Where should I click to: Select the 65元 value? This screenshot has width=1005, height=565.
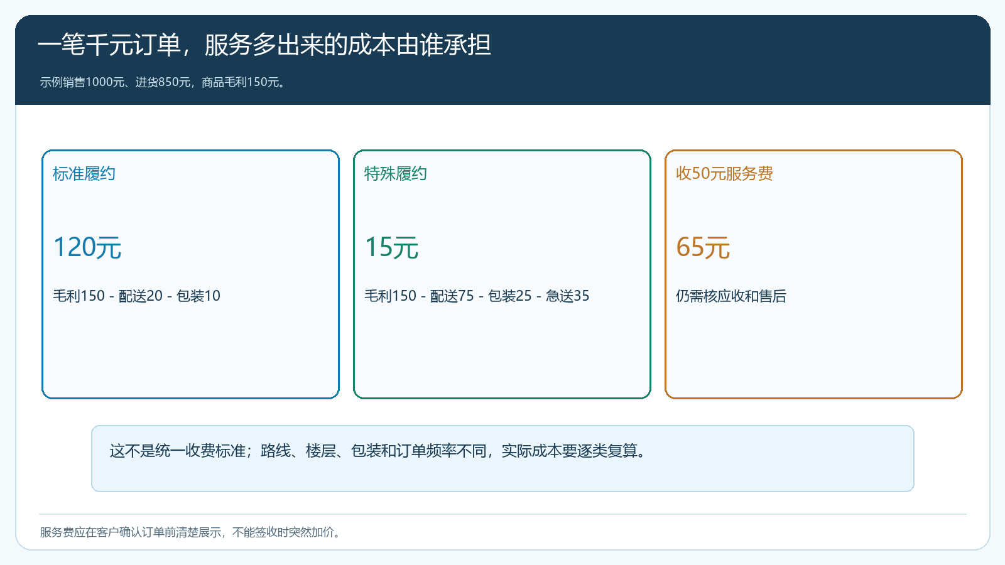pos(703,247)
